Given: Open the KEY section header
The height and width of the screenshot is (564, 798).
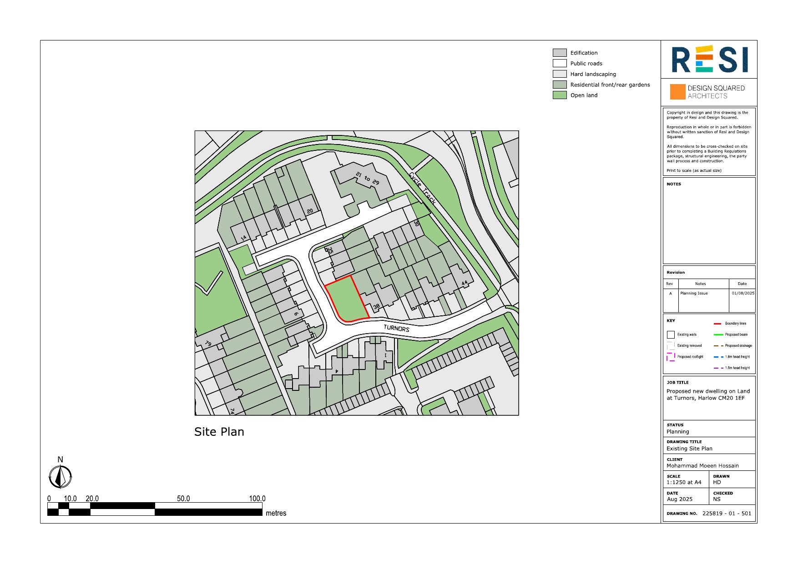Looking at the screenshot, I should pos(670,320).
